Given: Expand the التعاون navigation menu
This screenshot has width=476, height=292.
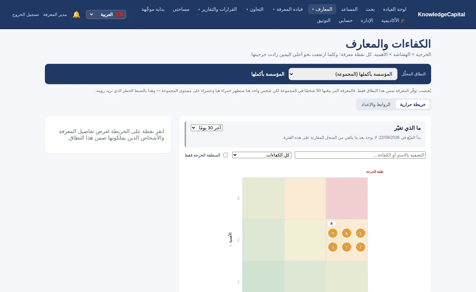Looking at the screenshot, I should pos(255,9).
